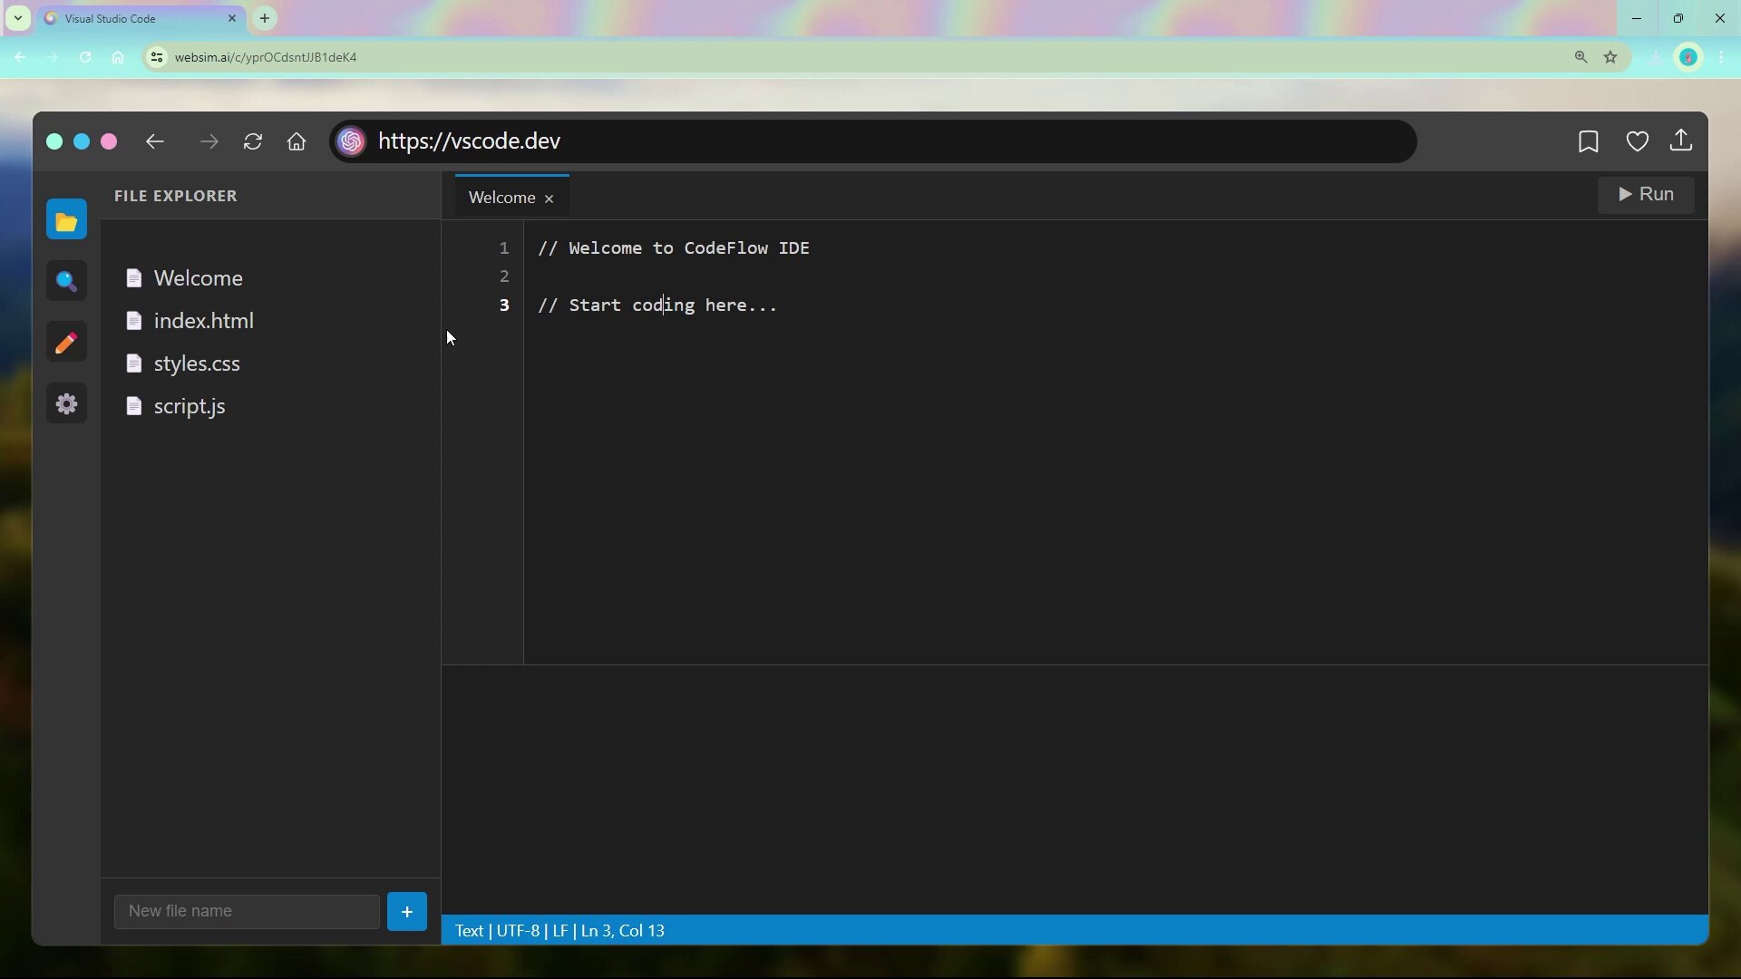Open a new Chrome tab
Viewport: 1741px width, 979px height.
[x=265, y=18]
